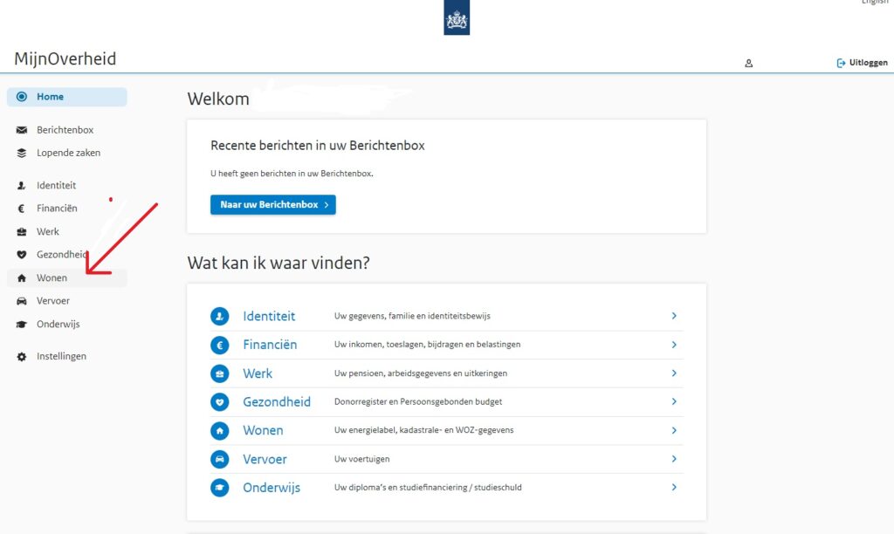Open the Onderwijs link in the overview list
Screen dimensions: 894x534
(x=272, y=488)
